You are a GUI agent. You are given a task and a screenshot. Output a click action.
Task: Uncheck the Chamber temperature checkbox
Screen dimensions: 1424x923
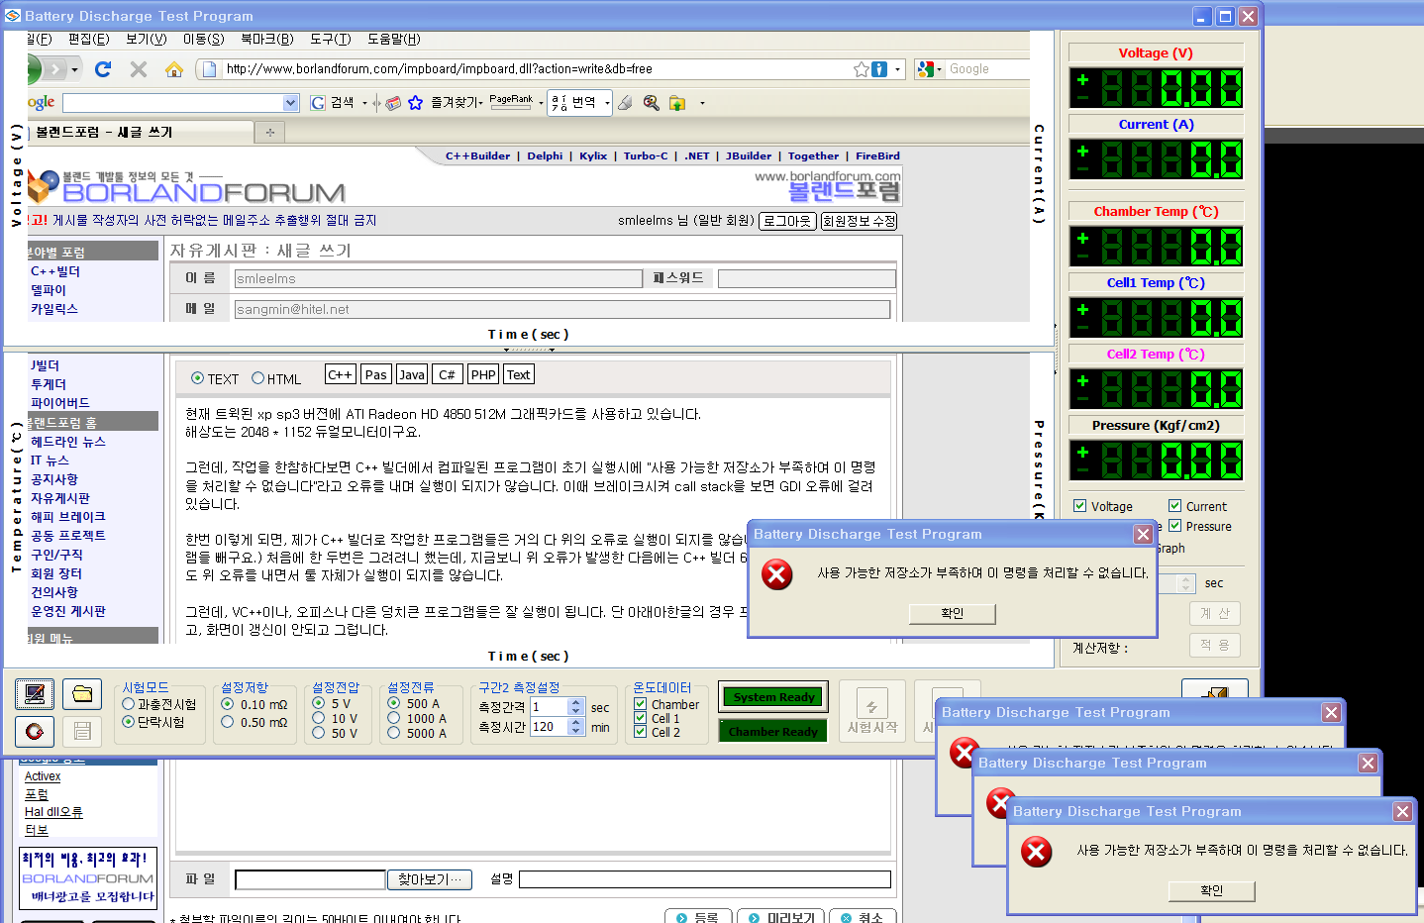[641, 704]
